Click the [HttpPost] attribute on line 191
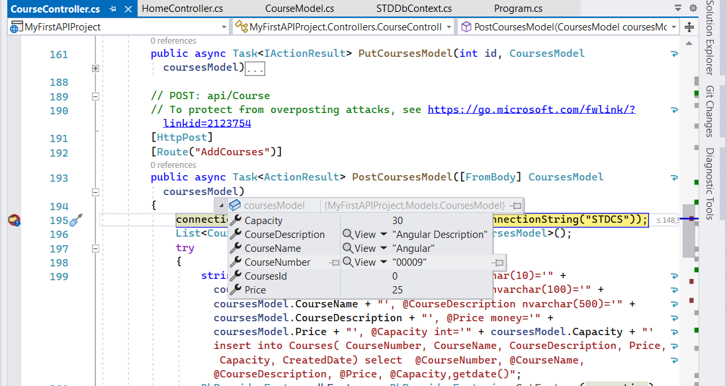The image size is (727, 386). pyautogui.click(x=182, y=137)
